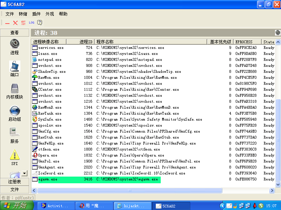Select the lsass.exe process row

pos(153,53)
